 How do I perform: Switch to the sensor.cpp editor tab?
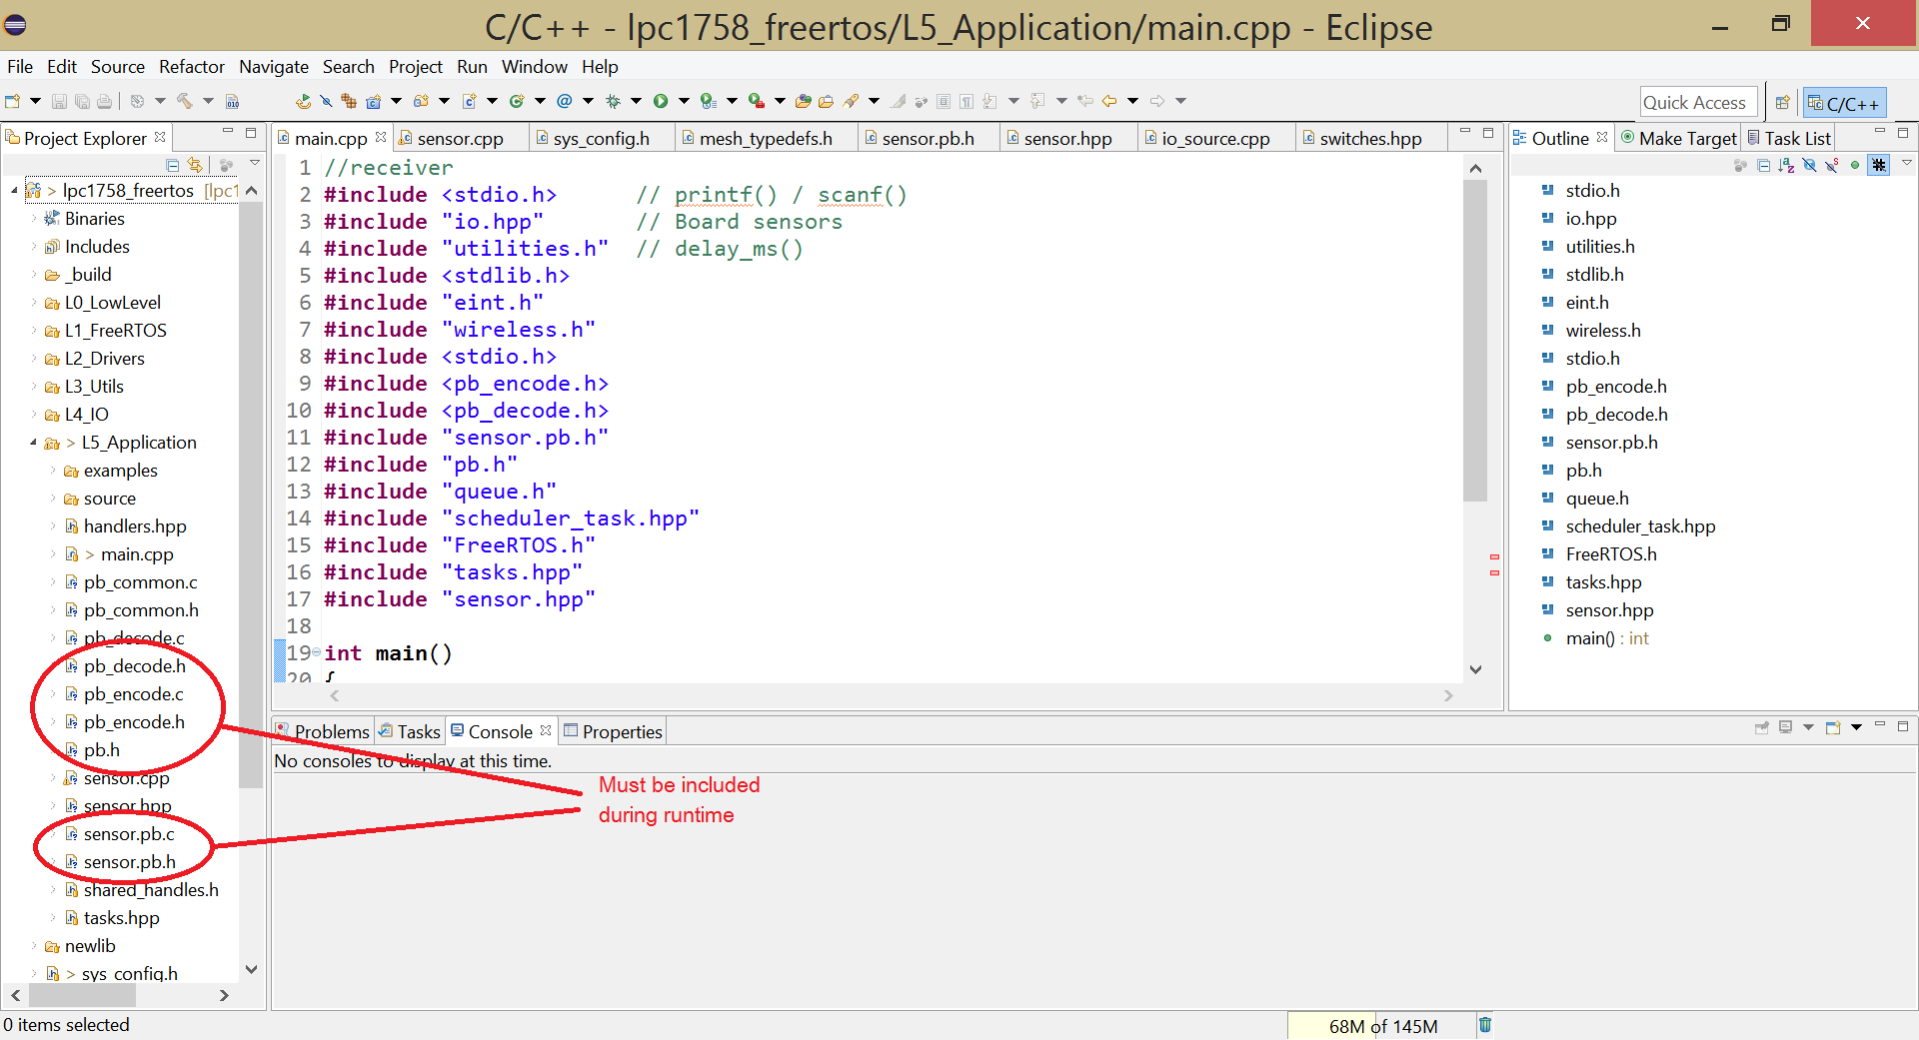[460, 138]
